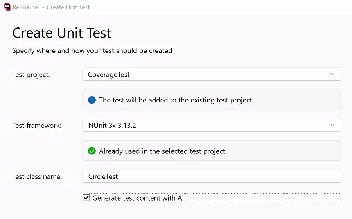352x219 pixels.
Task: Expand the Test project dropdown chevron
Action: (x=332, y=74)
